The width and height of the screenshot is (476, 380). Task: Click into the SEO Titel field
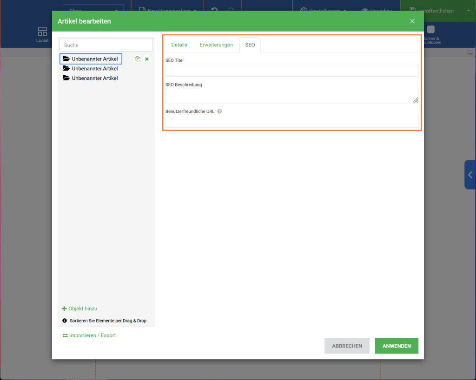[292, 70]
